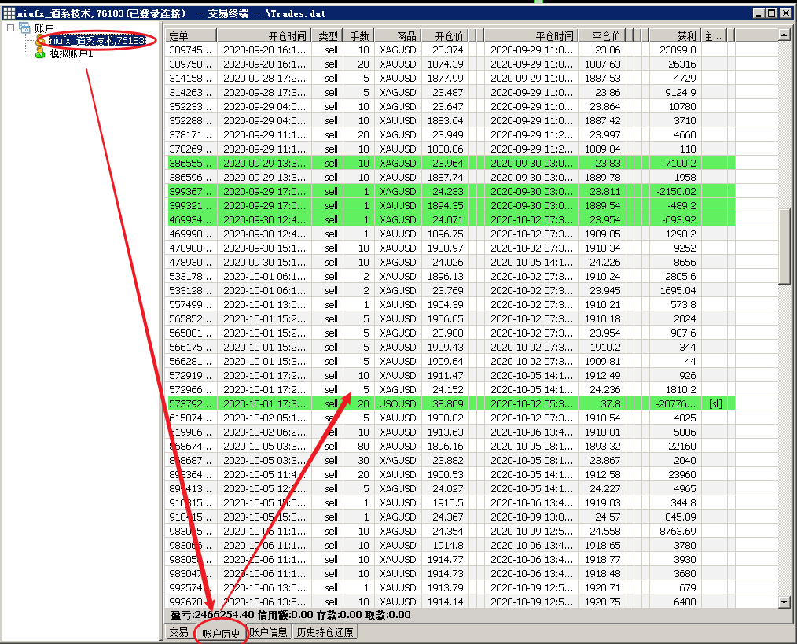
Task: Sort by the 定单 column header
Action: coord(191,36)
